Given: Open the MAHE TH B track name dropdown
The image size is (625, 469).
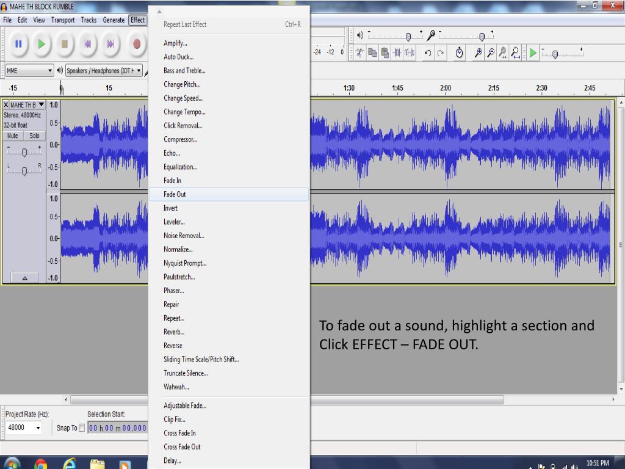Looking at the screenshot, I should (27, 105).
